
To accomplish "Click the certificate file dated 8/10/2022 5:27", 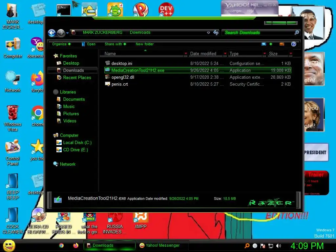I will (198, 84).
